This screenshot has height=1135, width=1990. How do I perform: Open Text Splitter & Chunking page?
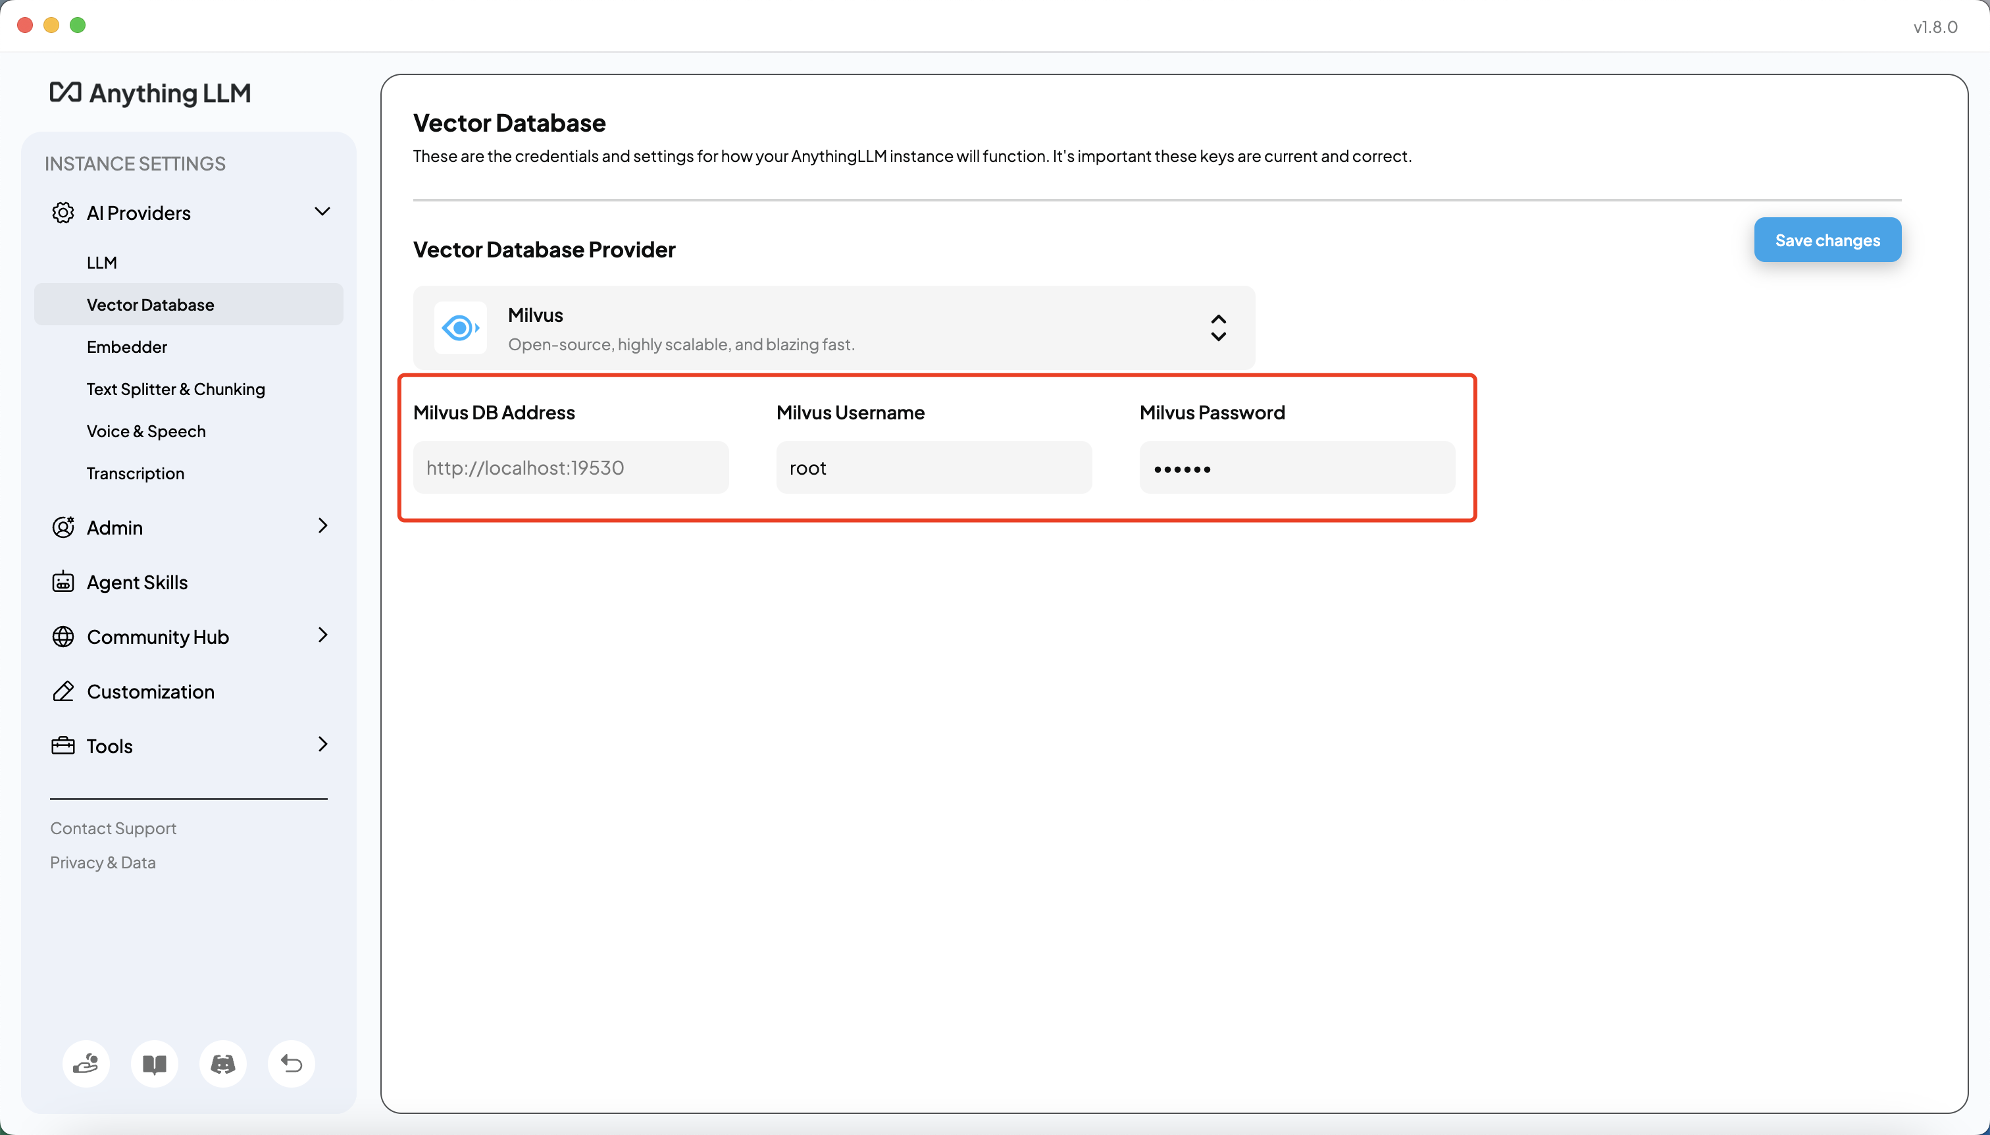pyautogui.click(x=176, y=389)
